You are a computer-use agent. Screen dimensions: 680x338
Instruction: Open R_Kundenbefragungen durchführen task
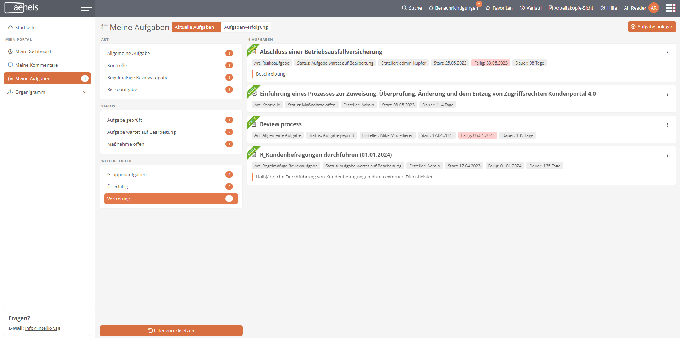pyautogui.click(x=326, y=155)
